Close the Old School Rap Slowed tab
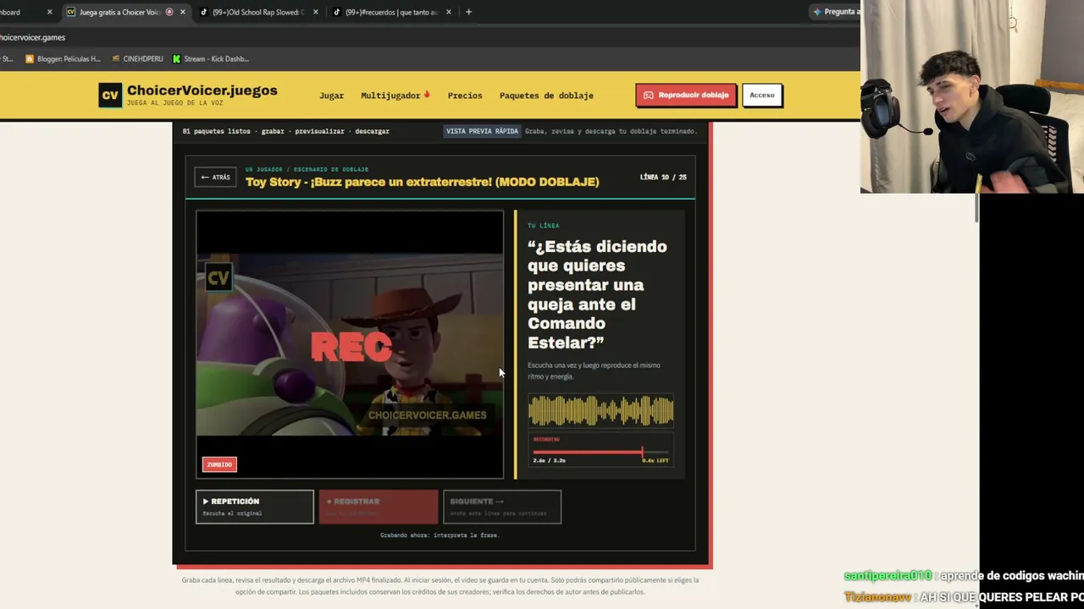1084x609 pixels. point(316,12)
